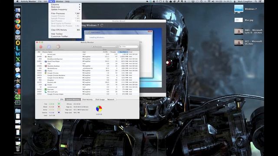
Task: Open the Help menu in menu bar
Action: 67,1
